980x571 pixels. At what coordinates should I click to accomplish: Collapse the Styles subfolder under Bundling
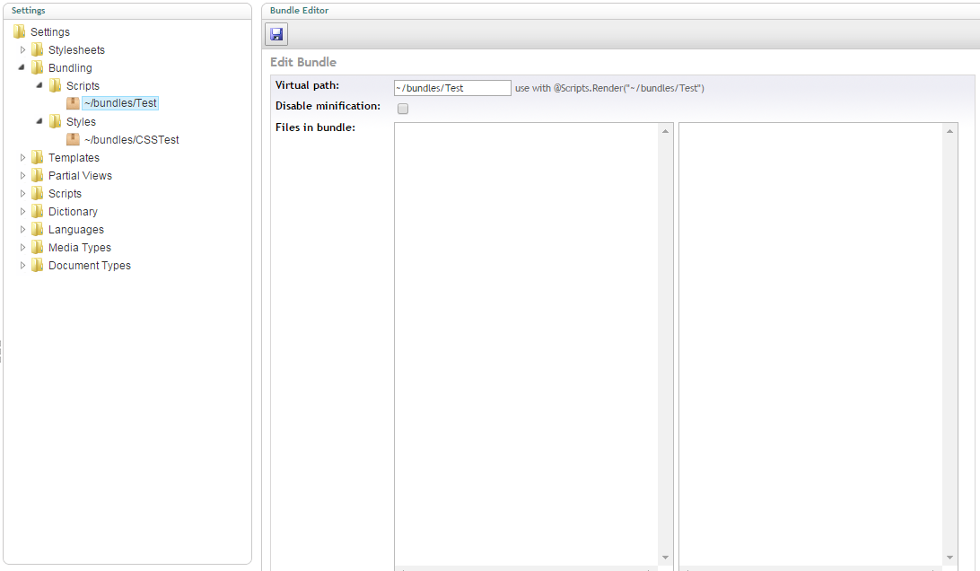point(40,121)
